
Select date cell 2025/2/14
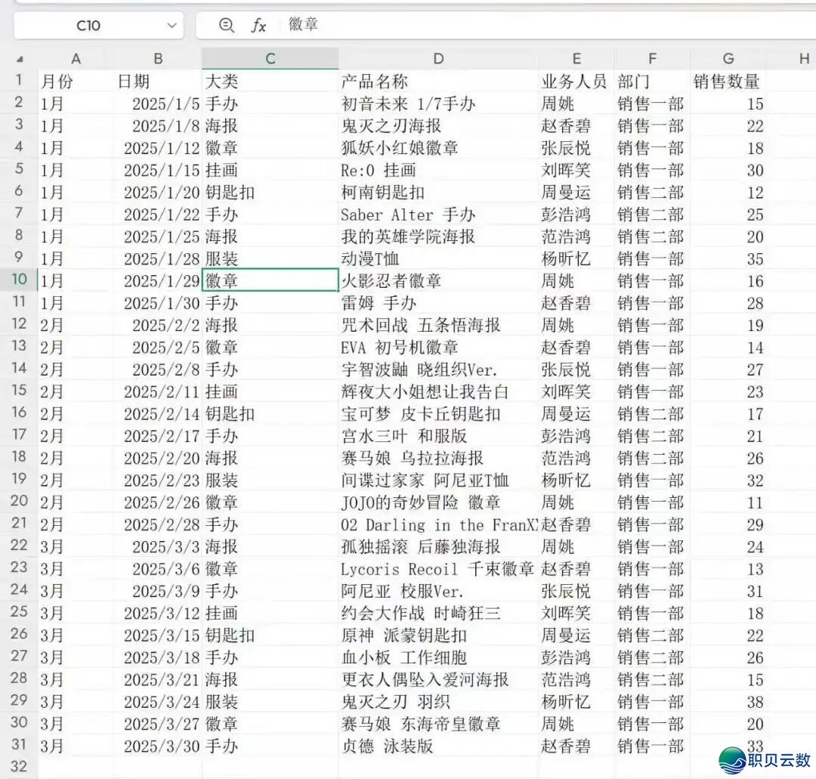[158, 414]
